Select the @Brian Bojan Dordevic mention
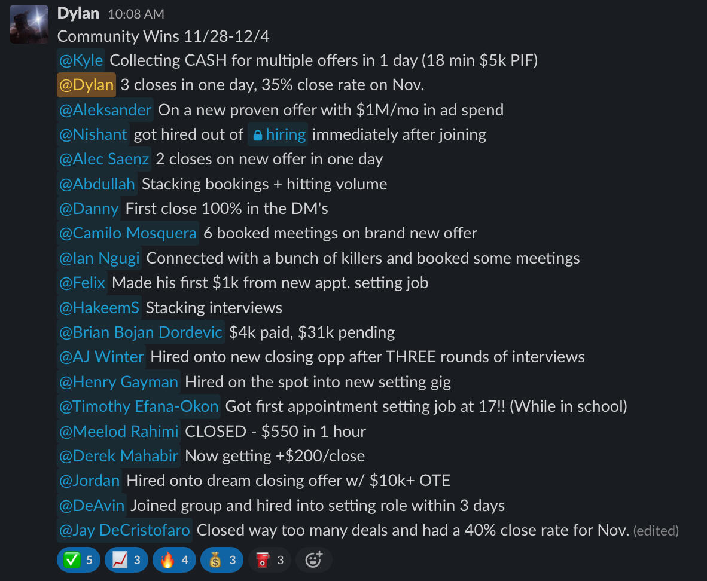707x581 pixels. (x=141, y=332)
